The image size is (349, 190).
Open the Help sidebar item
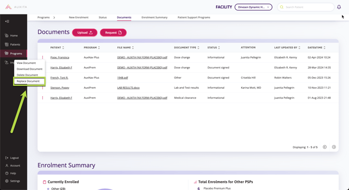pos(11,173)
